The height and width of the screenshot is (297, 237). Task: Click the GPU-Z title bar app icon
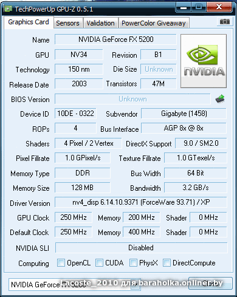click(9, 9)
